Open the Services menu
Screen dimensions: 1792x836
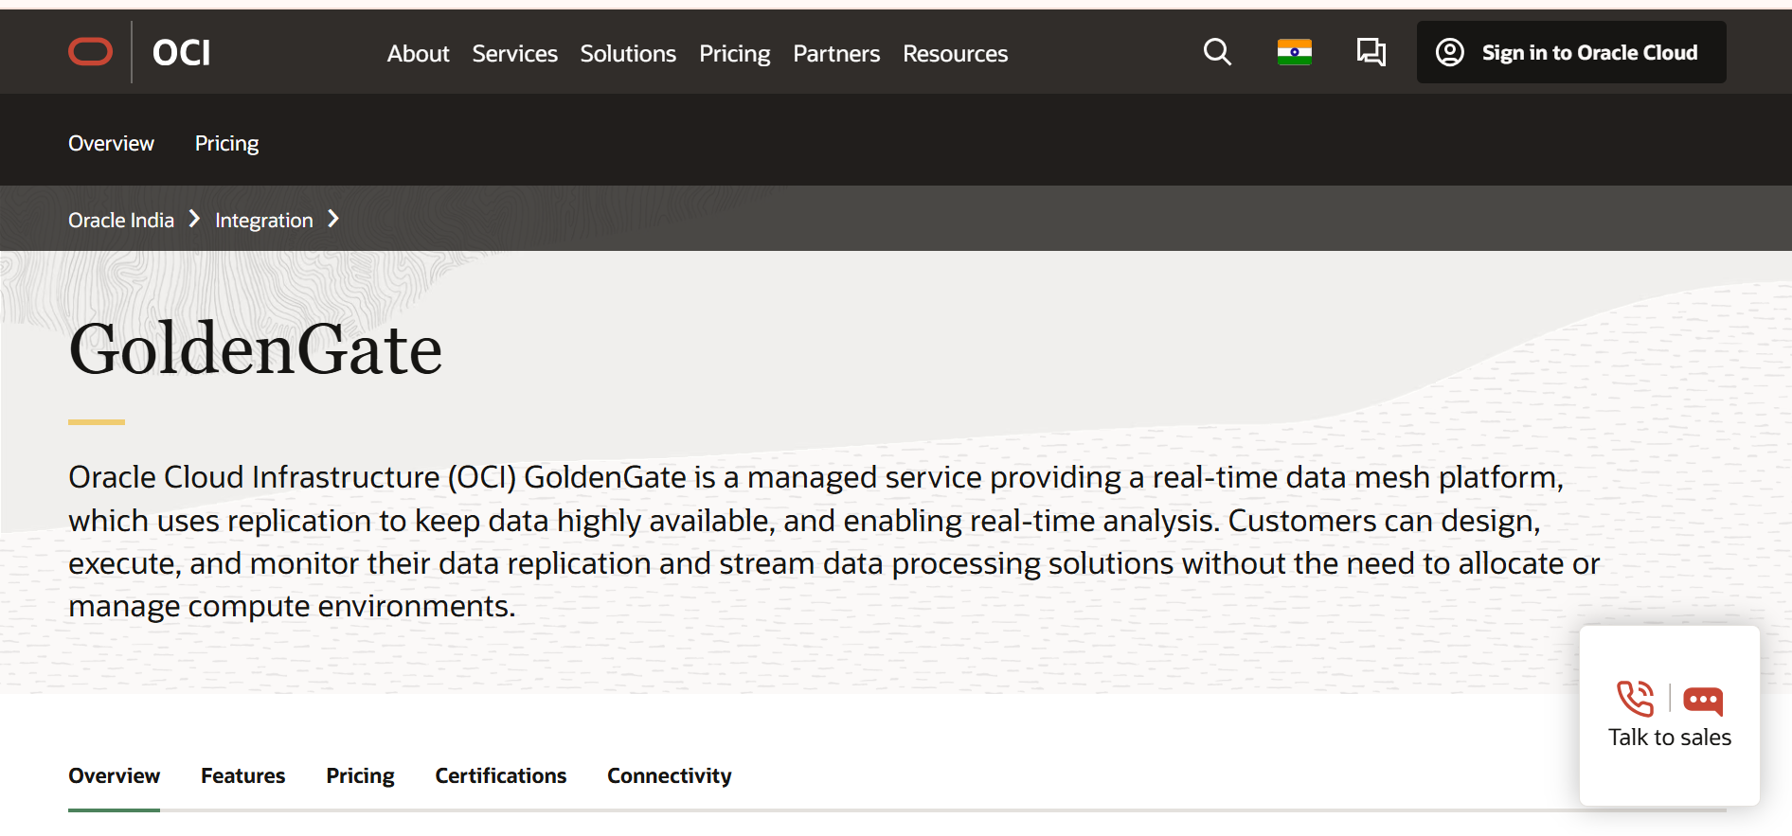pyautogui.click(x=514, y=54)
